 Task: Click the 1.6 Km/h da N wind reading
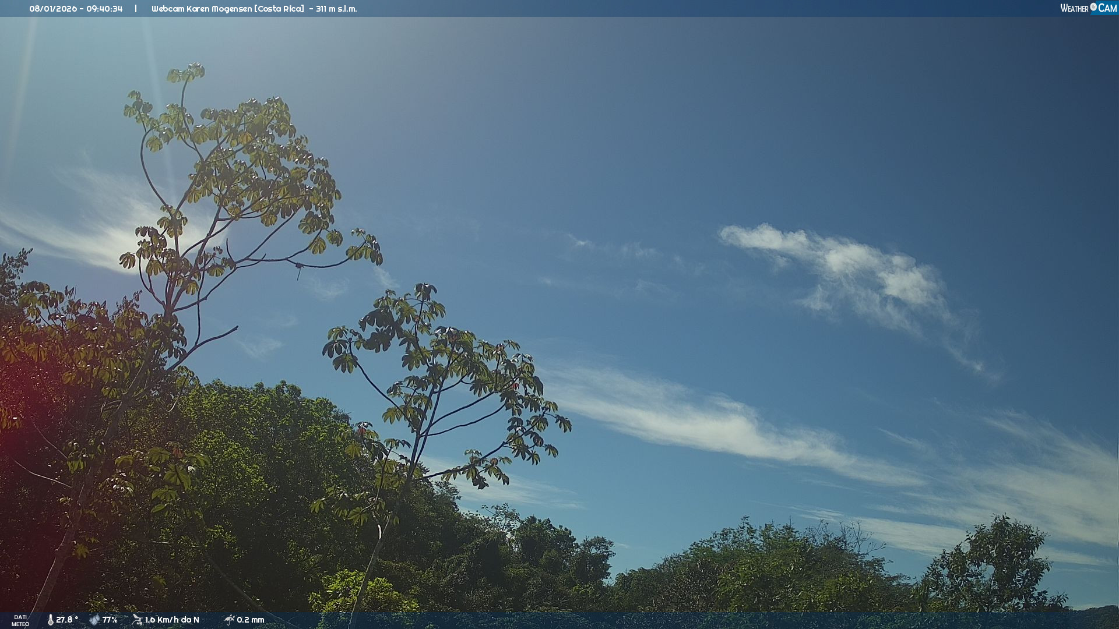click(x=172, y=620)
